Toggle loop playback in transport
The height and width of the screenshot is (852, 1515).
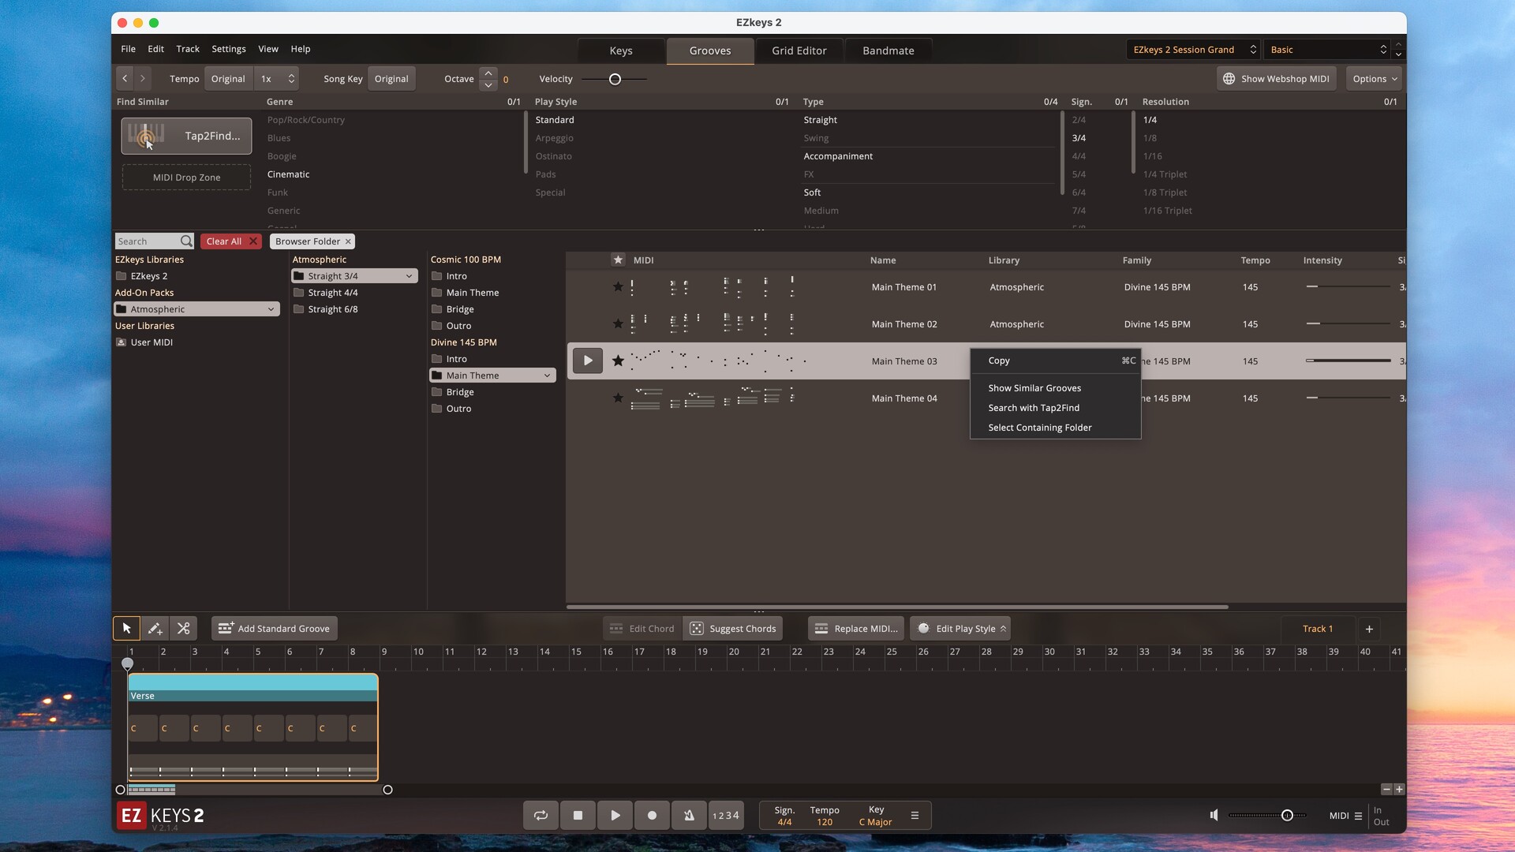[541, 816]
